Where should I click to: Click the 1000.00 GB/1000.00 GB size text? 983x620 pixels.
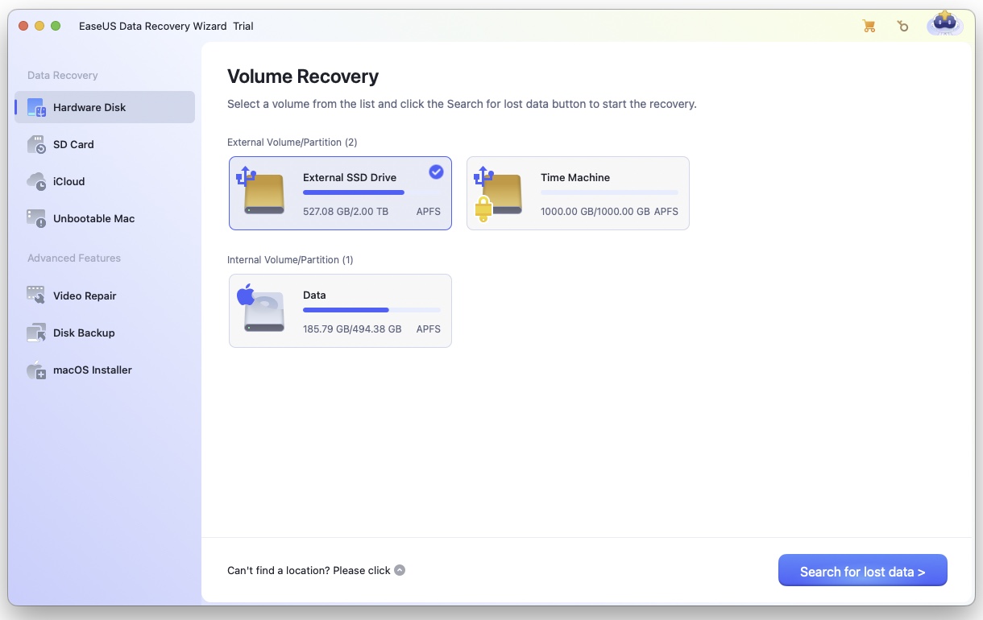click(x=595, y=212)
